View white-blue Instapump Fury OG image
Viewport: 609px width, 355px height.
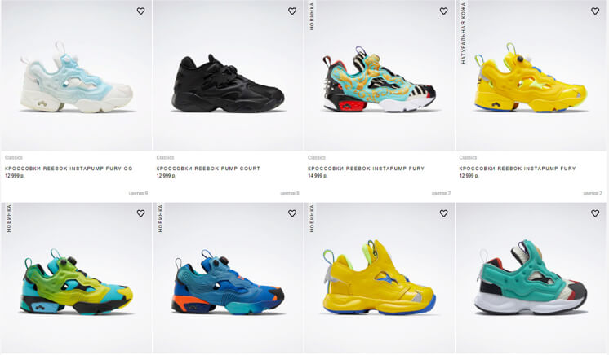[77, 77]
